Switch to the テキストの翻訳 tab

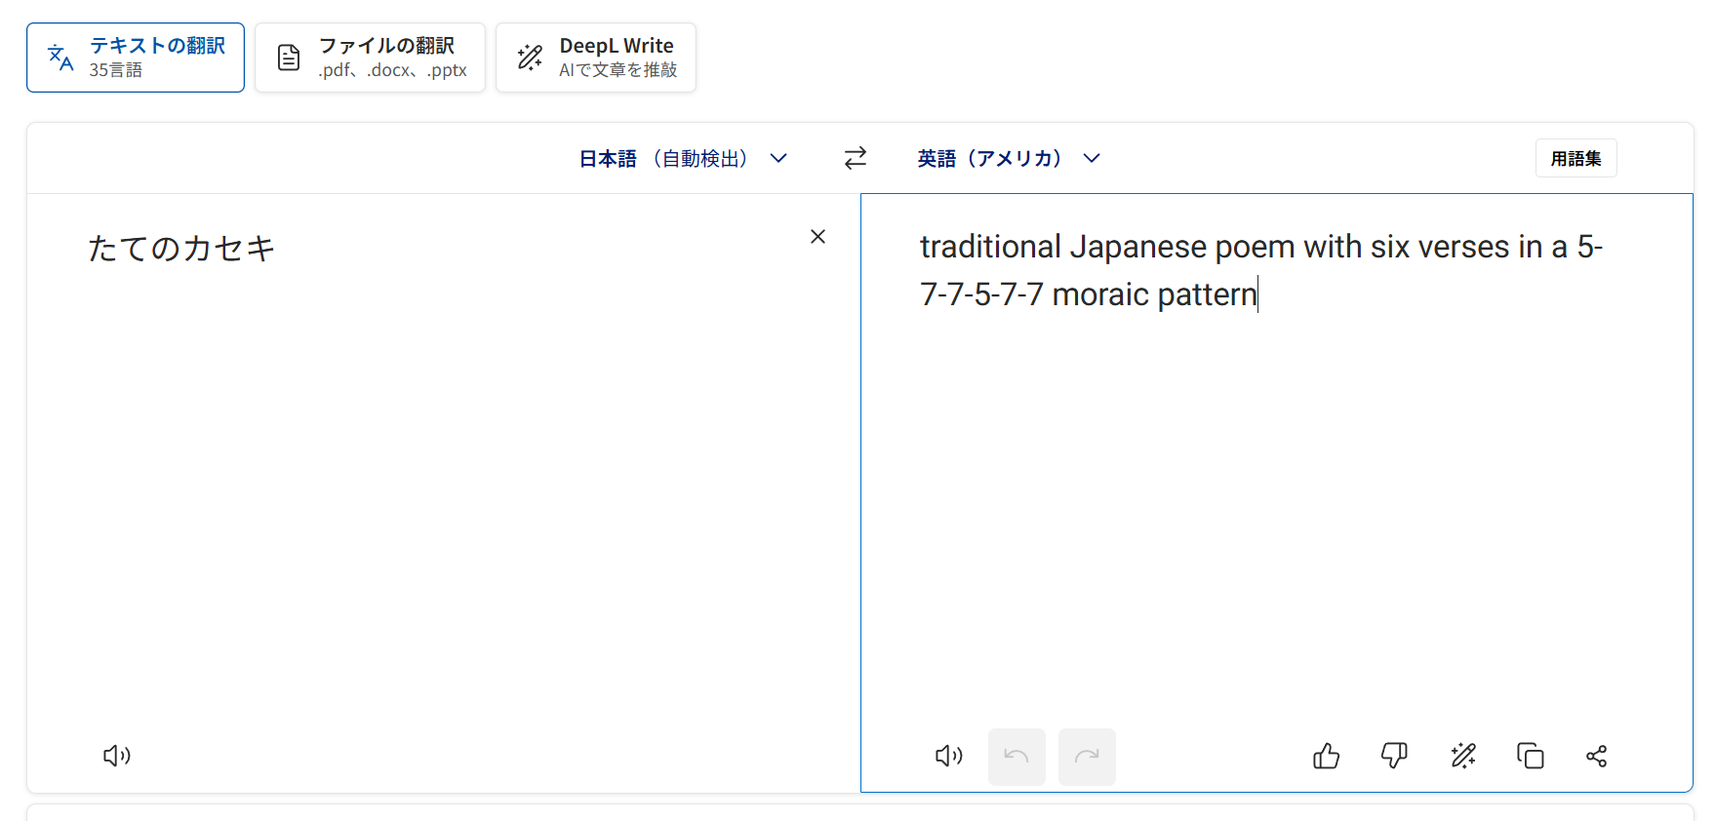(x=136, y=58)
